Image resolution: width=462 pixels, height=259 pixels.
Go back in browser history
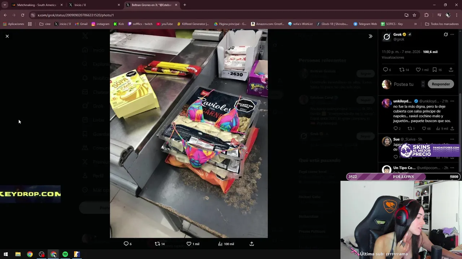pos(5,15)
